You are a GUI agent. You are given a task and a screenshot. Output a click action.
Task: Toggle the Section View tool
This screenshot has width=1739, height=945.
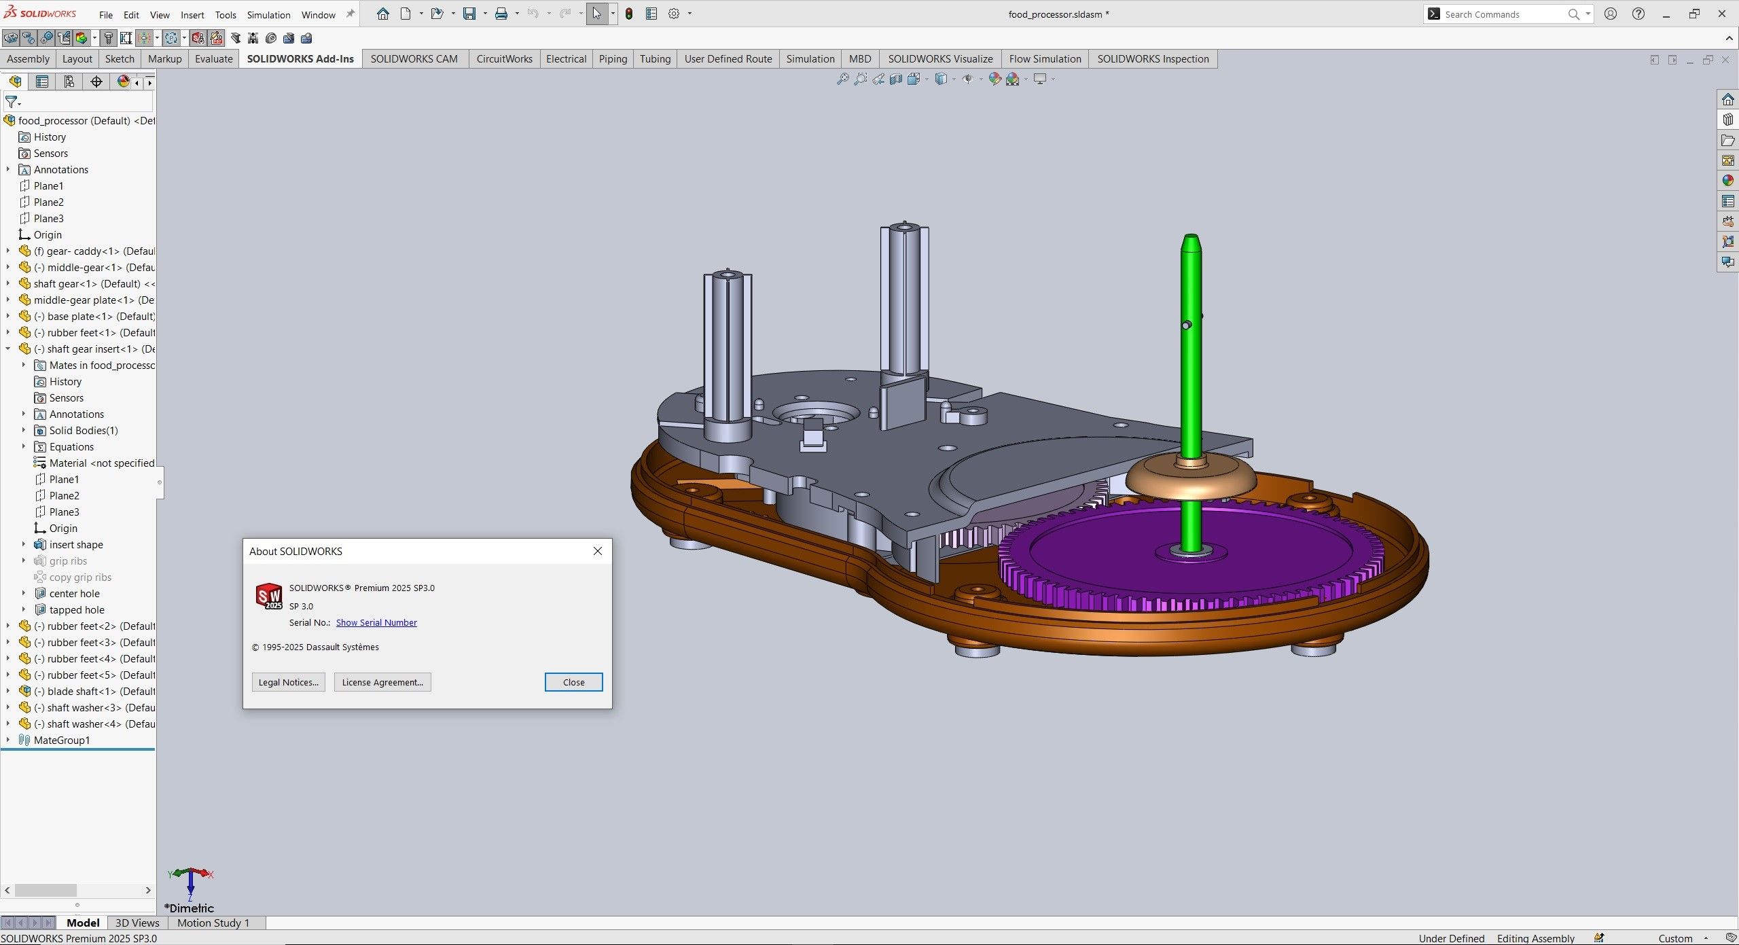[895, 79]
